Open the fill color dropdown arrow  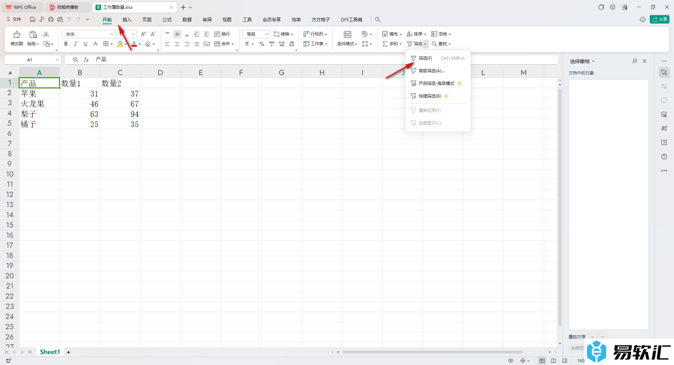pos(126,44)
